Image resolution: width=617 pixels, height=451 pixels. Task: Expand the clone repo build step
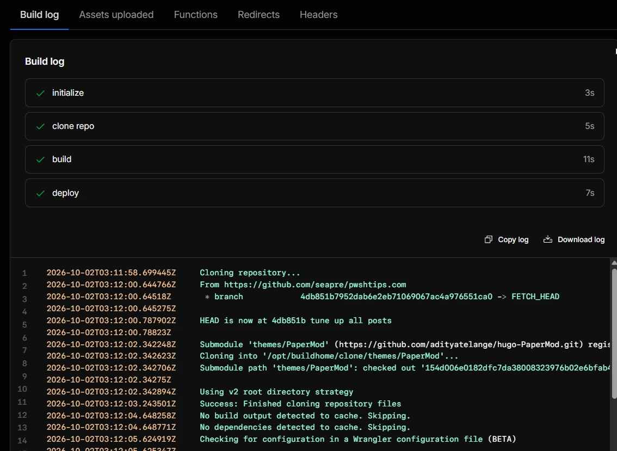(314, 126)
